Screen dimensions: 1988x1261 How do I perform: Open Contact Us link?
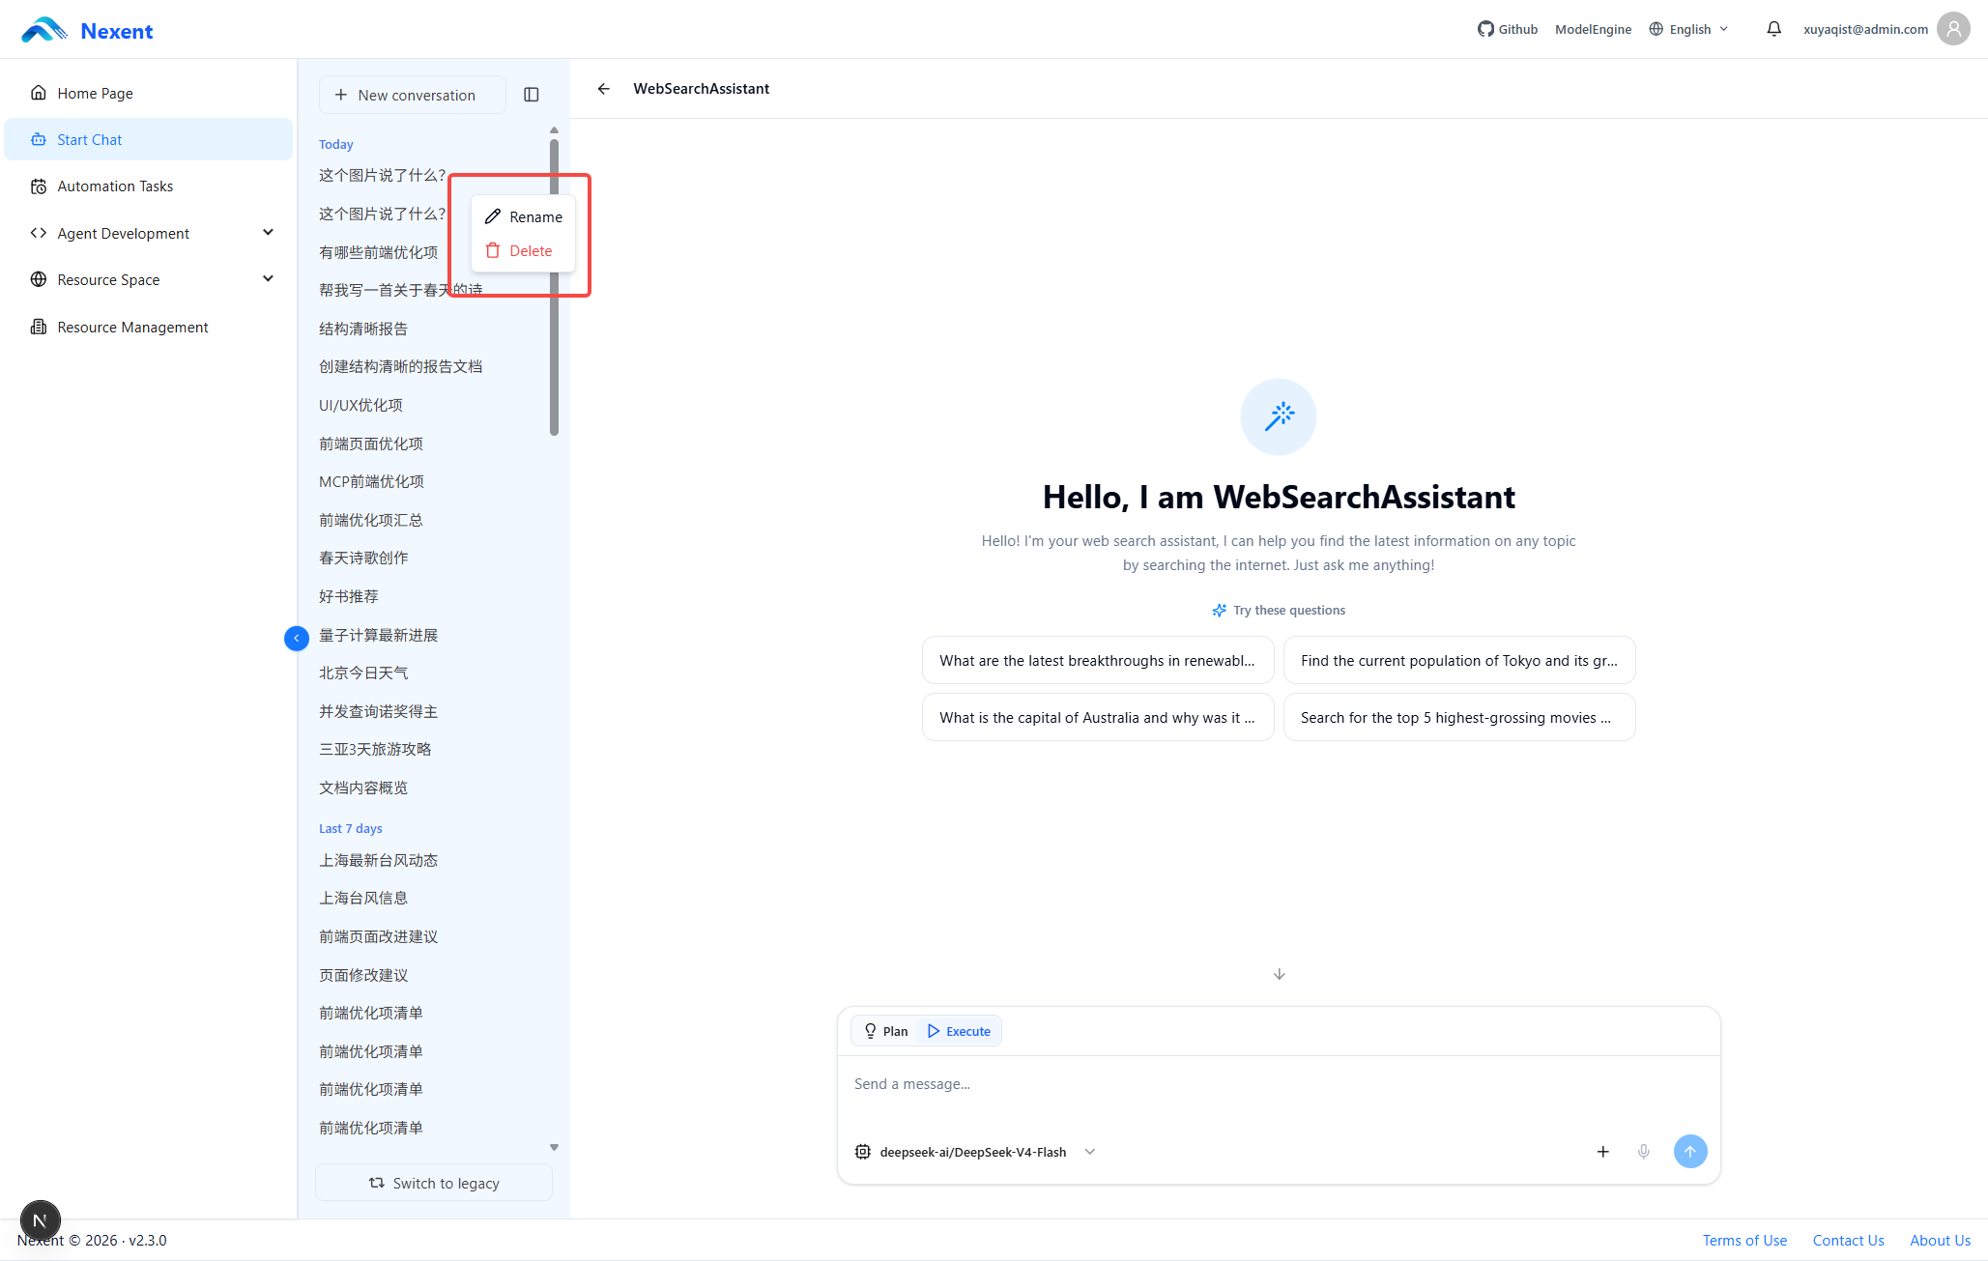coord(1848,1240)
